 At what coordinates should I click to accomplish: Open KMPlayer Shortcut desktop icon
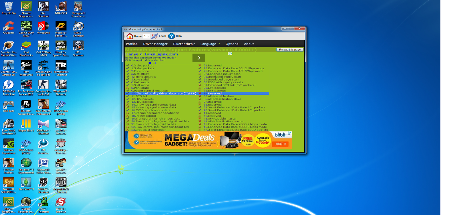tap(43, 127)
